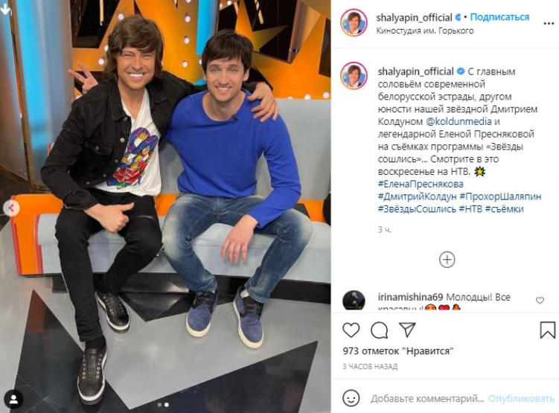Go to the previous photo in carousel
559x413 pixels.
point(11,208)
